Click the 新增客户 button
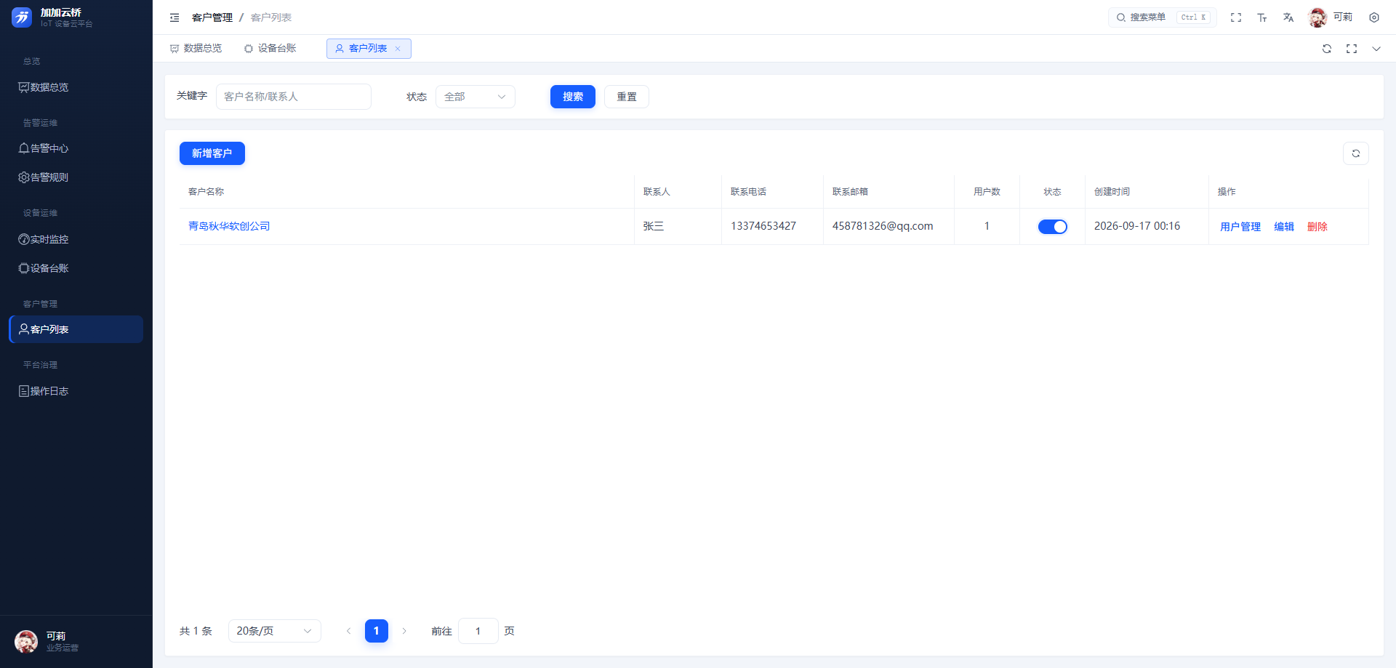1396x668 pixels. [x=212, y=153]
